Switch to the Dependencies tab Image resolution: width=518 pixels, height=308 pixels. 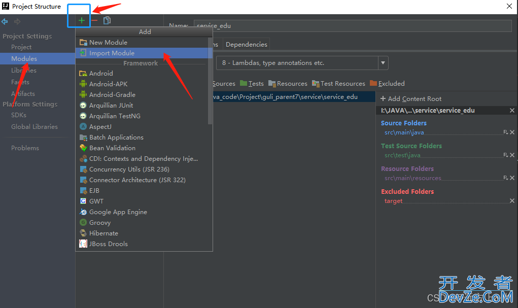pos(246,44)
